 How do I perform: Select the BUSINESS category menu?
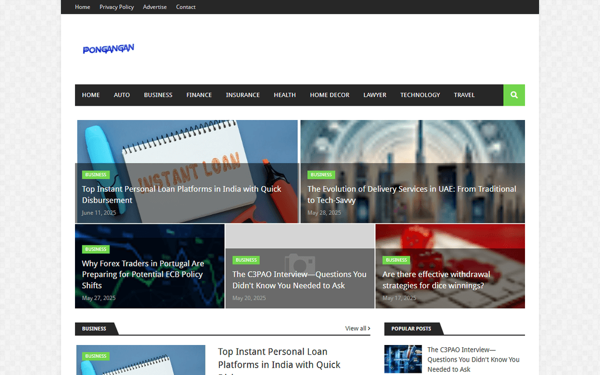(x=158, y=95)
